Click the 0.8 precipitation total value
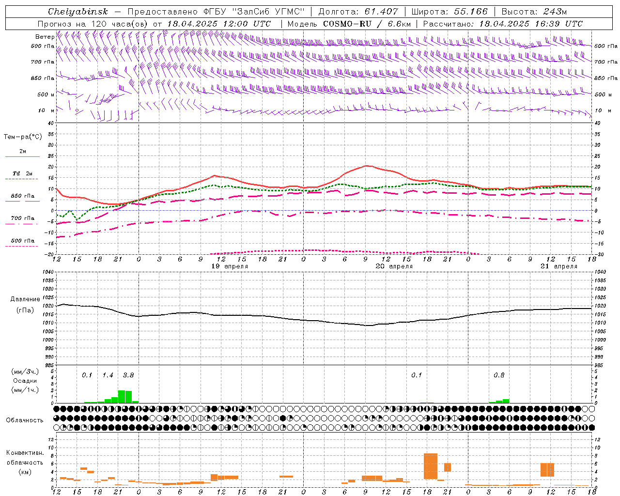 [x=499, y=375]
